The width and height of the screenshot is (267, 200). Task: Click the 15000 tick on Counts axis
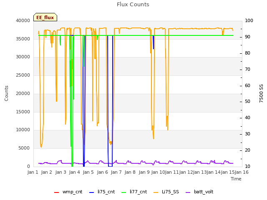click(x=23, y=112)
